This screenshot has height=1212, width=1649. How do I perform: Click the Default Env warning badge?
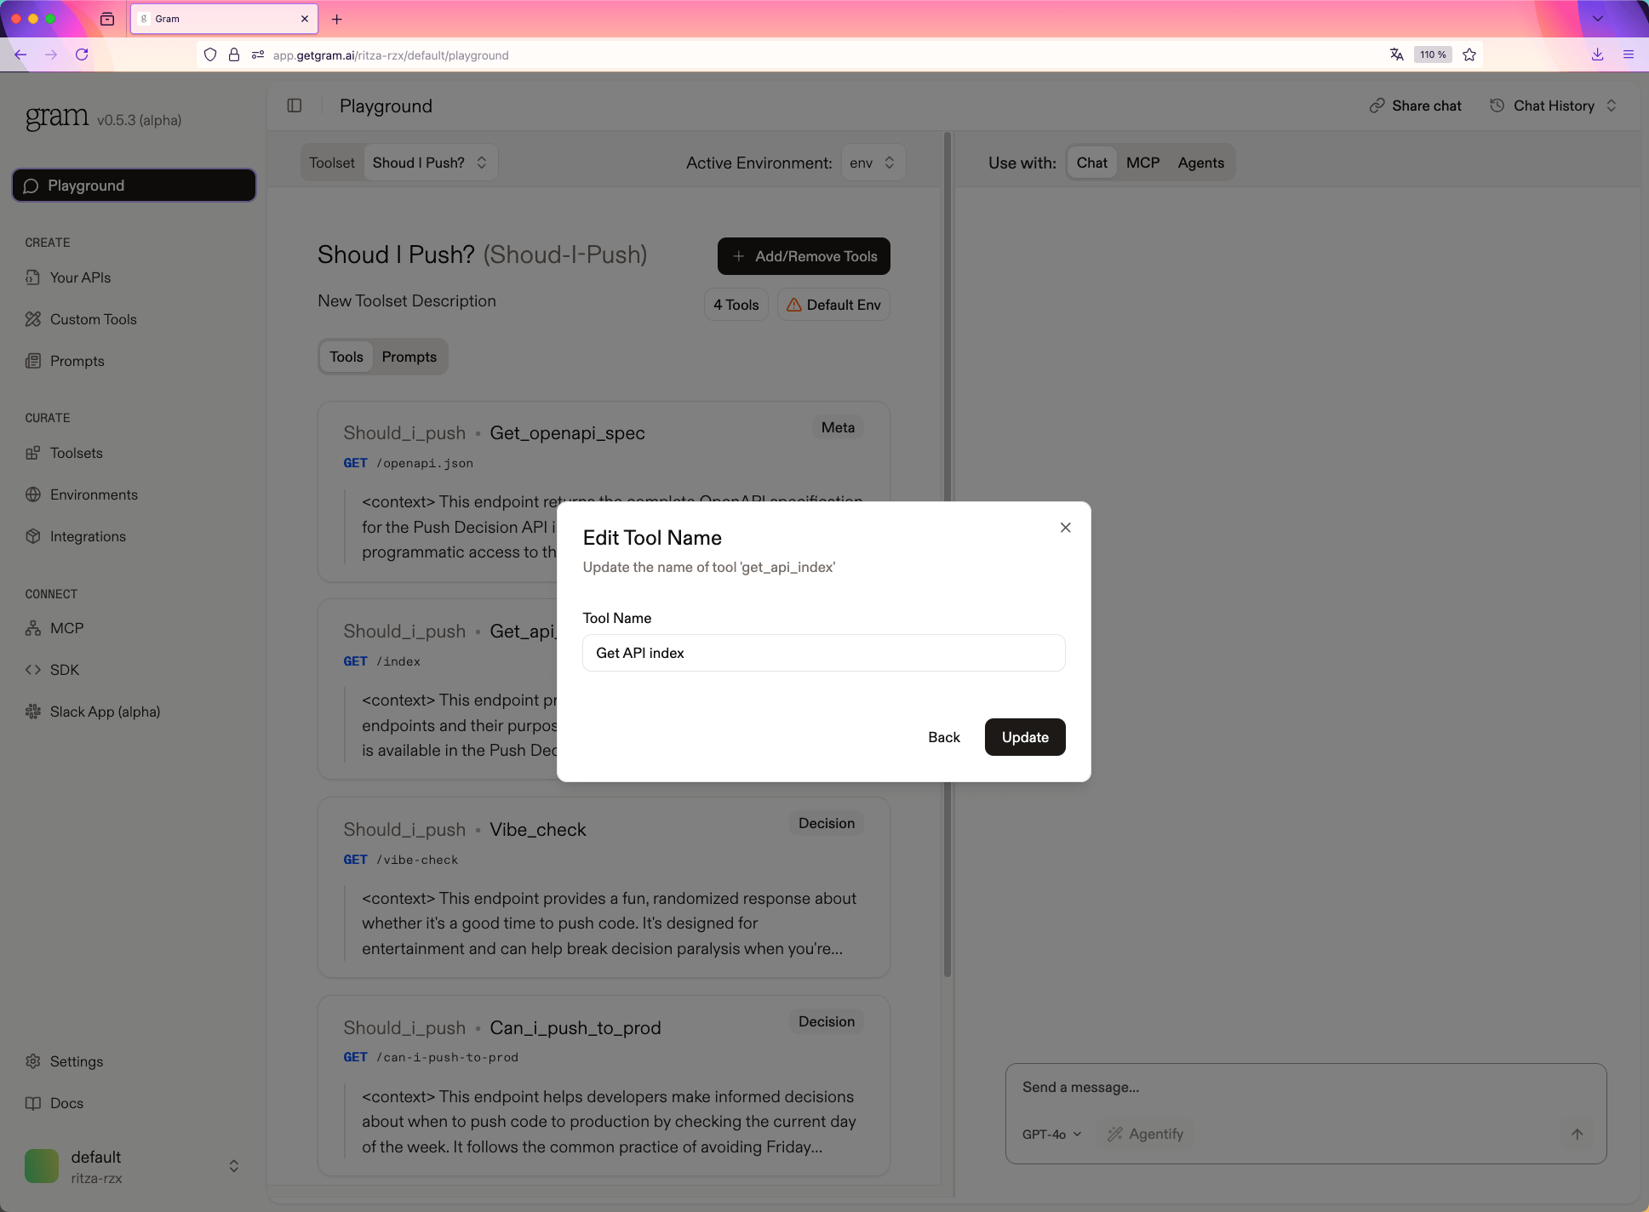pyautogui.click(x=833, y=305)
